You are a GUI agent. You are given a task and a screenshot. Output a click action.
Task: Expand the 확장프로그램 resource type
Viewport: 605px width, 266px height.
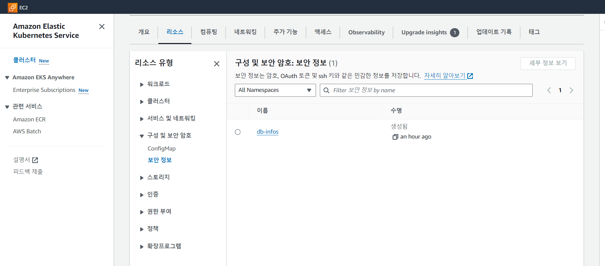point(142,247)
